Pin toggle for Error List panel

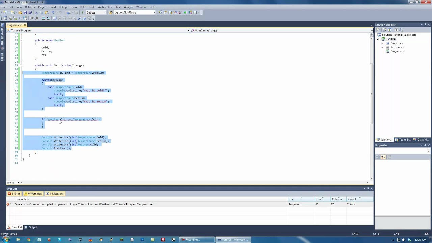[x=368, y=189]
